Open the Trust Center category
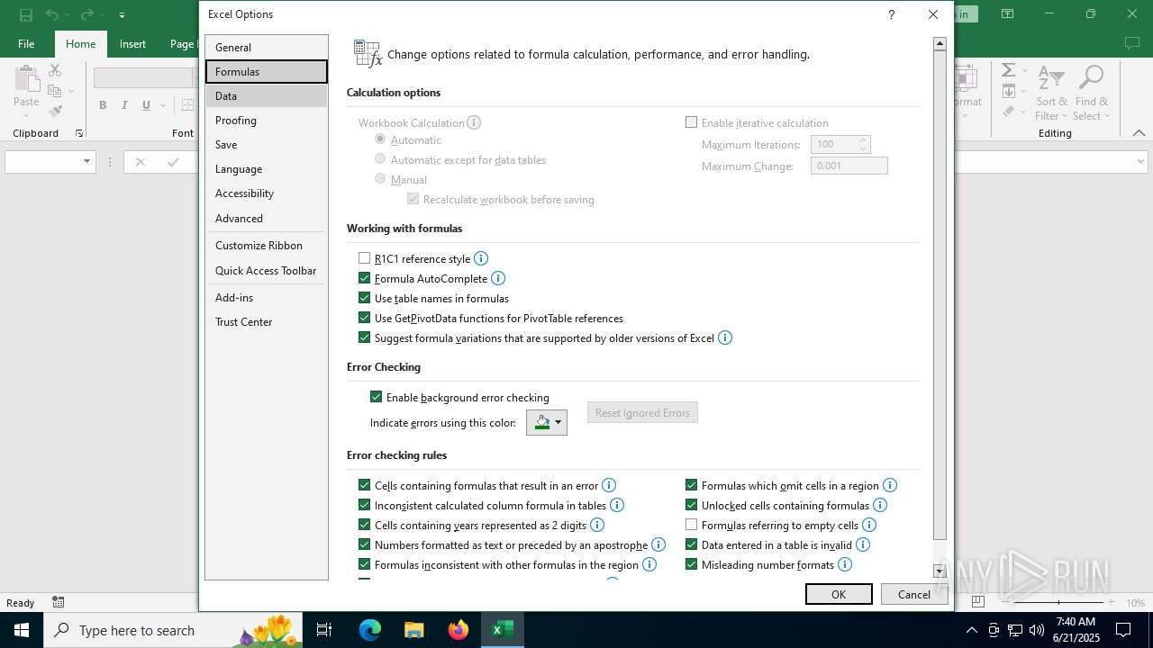 (x=267, y=321)
